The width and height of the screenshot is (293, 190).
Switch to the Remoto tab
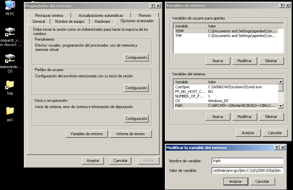click(x=145, y=16)
